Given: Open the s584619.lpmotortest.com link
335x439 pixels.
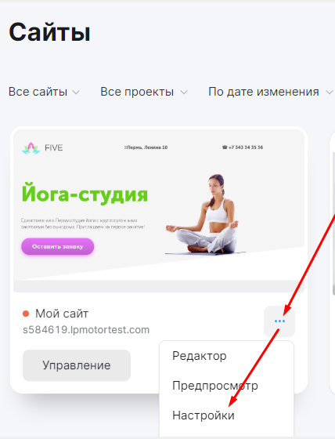Looking at the screenshot, I should (86, 330).
